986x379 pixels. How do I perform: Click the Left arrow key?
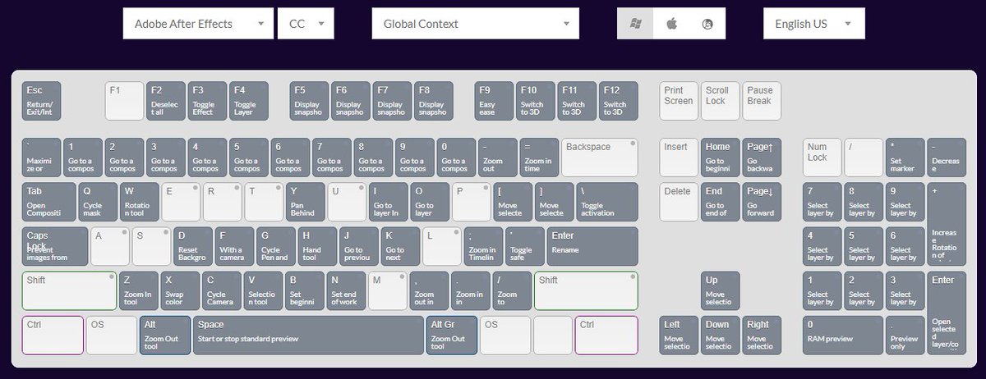click(x=679, y=335)
